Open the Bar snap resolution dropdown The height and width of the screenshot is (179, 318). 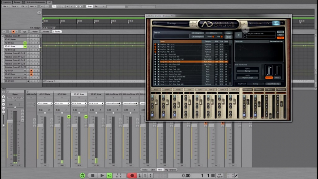[100, 6]
